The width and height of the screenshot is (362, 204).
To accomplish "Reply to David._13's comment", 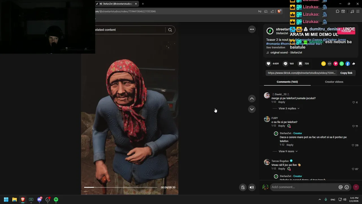I will click(281, 102).
